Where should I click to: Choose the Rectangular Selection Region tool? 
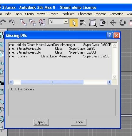tap(93, 23)
